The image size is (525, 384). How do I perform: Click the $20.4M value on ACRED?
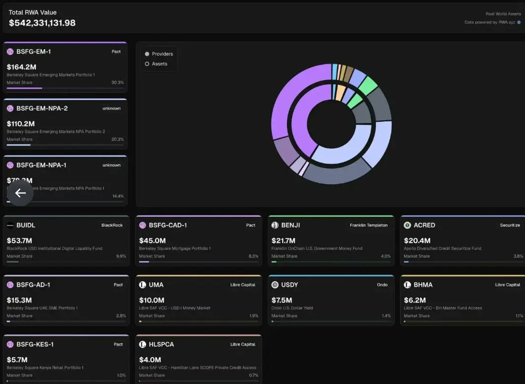click(x=417, y=240)
